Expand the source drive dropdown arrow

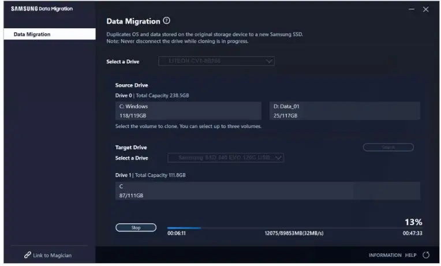[x=269, y=61]
